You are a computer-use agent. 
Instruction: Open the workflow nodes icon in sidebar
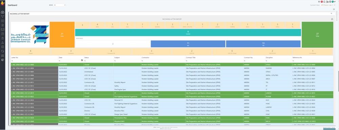tap(3, 17)
